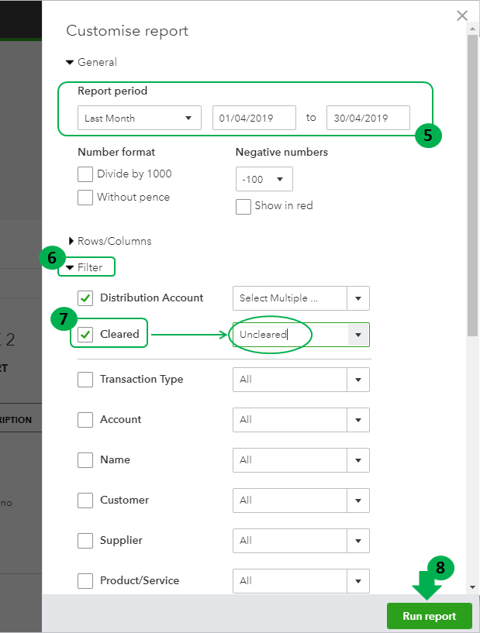Click the Run report button
Image resolution: width=480 pixels, height=633 pixels.
(x=429, y=616)
